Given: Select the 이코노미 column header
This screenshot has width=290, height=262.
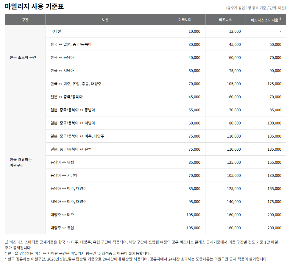Looking at the screenshot, I should [185, 20].
